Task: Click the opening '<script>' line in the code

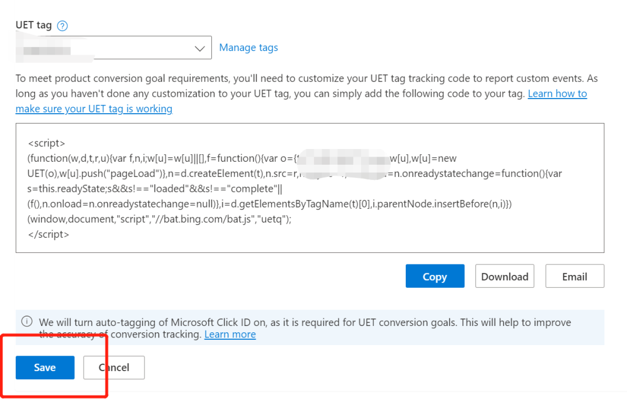Action: (x=46, y=143)
